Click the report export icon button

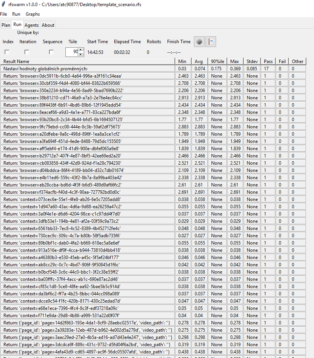pyautogui.click(x=210, y=42)
